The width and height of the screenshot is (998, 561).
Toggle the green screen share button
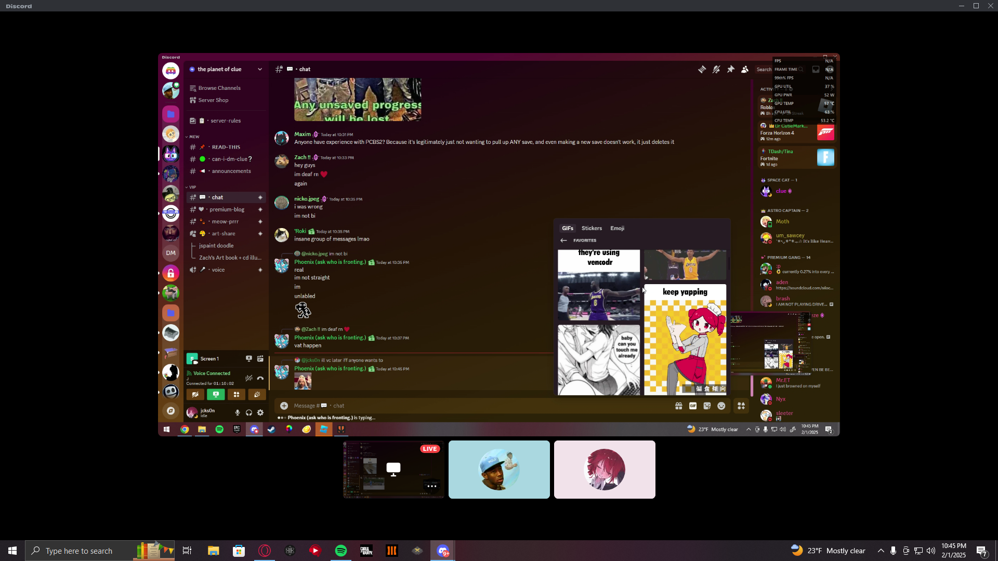click(x=216, y=395)
